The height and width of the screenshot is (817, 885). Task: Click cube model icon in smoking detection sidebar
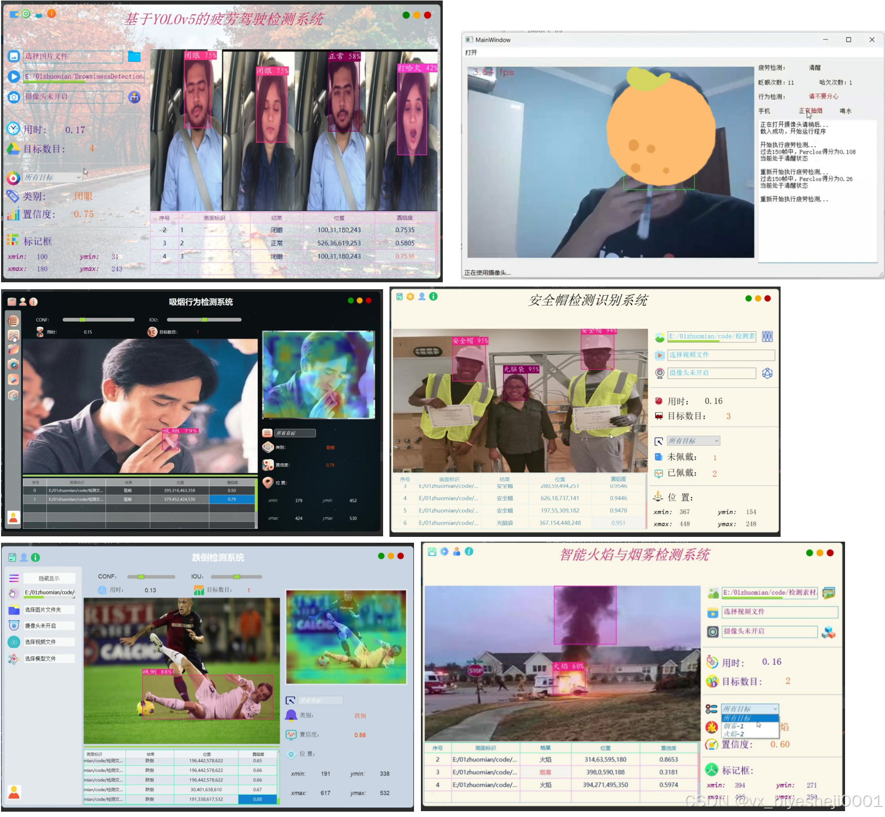13,395
